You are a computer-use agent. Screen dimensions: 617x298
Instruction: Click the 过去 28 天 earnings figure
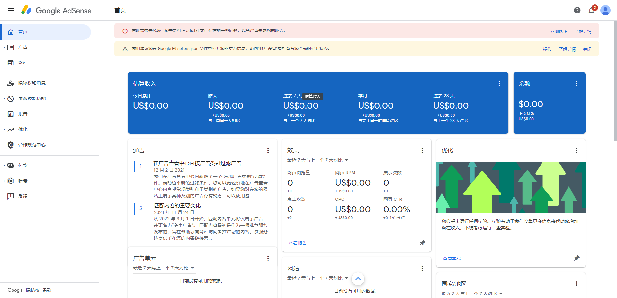[451, 106]
